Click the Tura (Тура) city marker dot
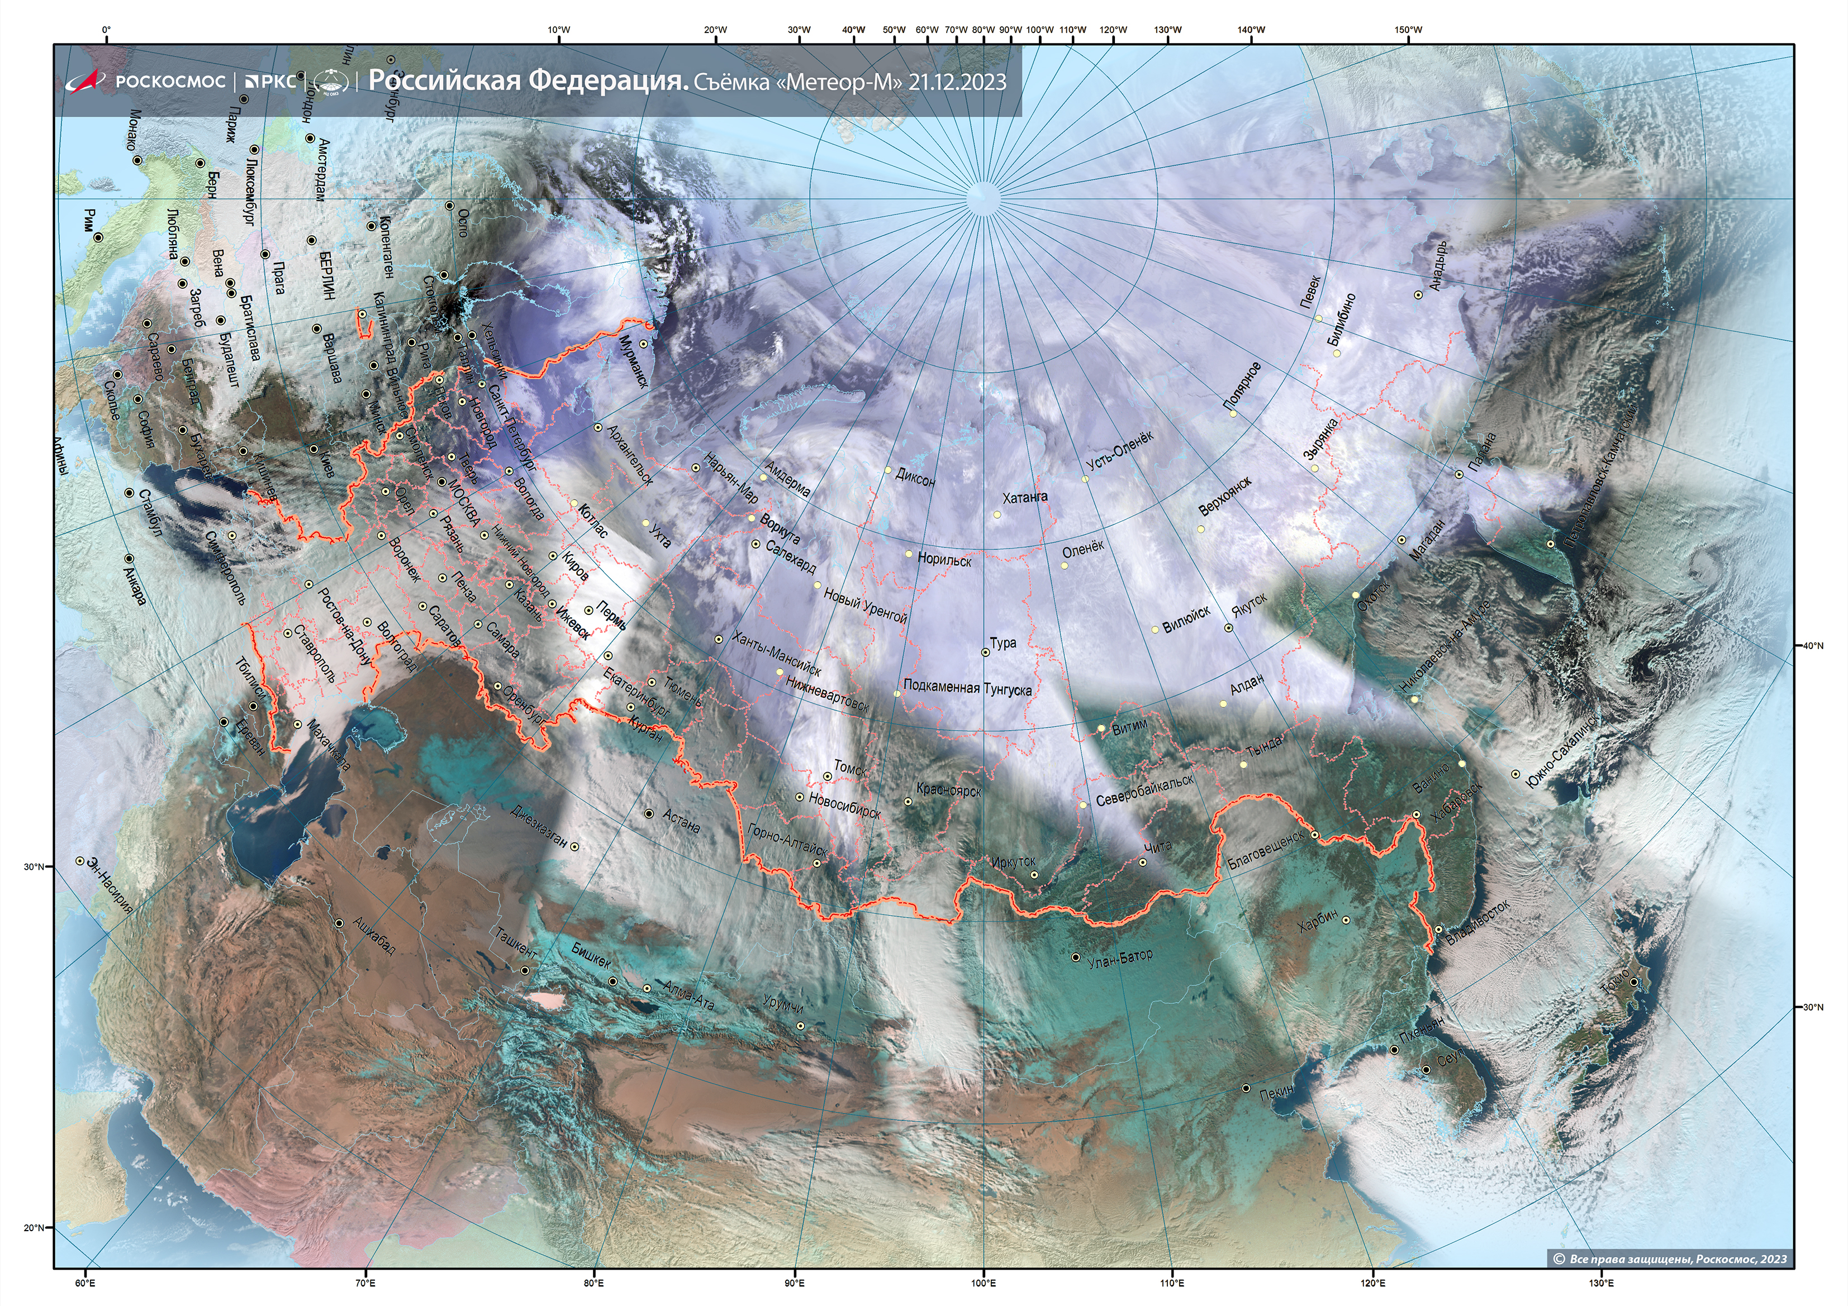Image resolution: width=1848 pixels, height=1306 pixels. (x=985, y=652)
